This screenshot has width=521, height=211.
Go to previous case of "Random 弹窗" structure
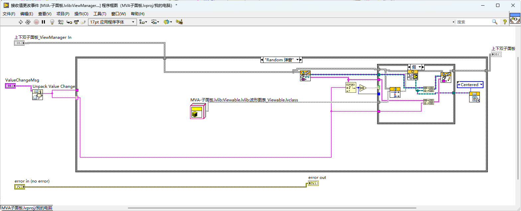262,60
